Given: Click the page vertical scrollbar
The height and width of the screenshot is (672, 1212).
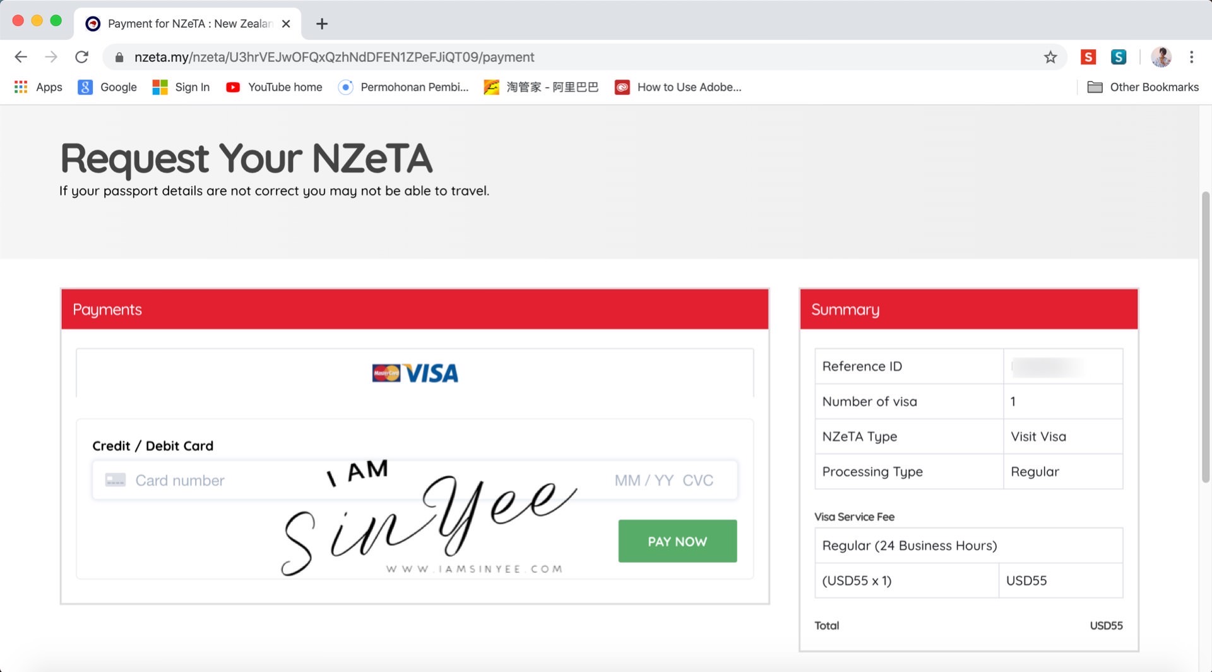Looking at the screenshot, I should (1205, 338).
